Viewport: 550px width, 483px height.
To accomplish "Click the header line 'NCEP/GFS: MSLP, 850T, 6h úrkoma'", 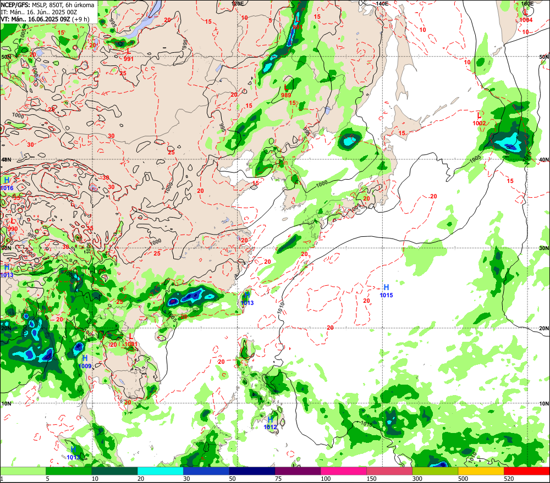I will (47, 5).
